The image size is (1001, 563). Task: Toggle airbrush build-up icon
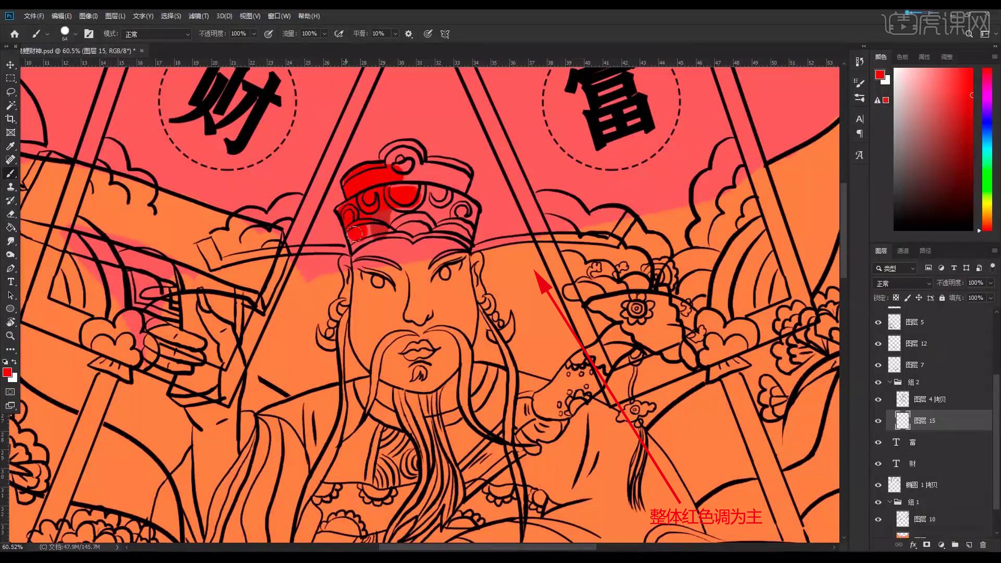pos(339,34)
